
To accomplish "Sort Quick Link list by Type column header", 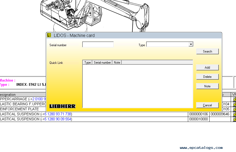I will click(87, 62).
